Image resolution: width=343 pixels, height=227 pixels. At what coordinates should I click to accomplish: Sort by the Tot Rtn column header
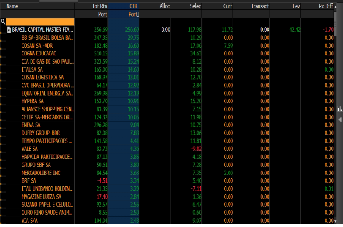100,6
